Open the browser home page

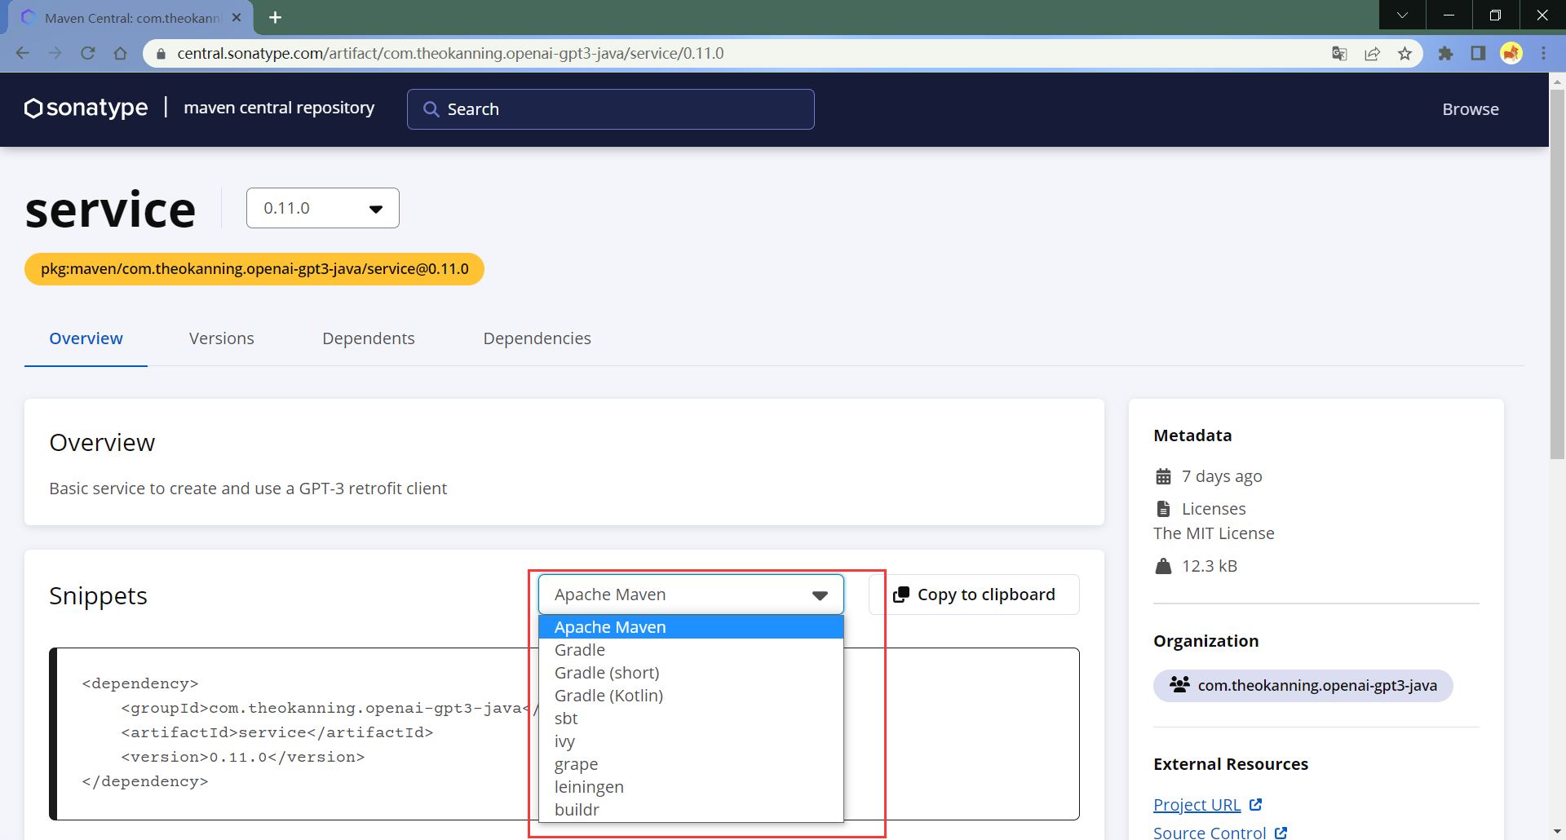pos(121,53)
